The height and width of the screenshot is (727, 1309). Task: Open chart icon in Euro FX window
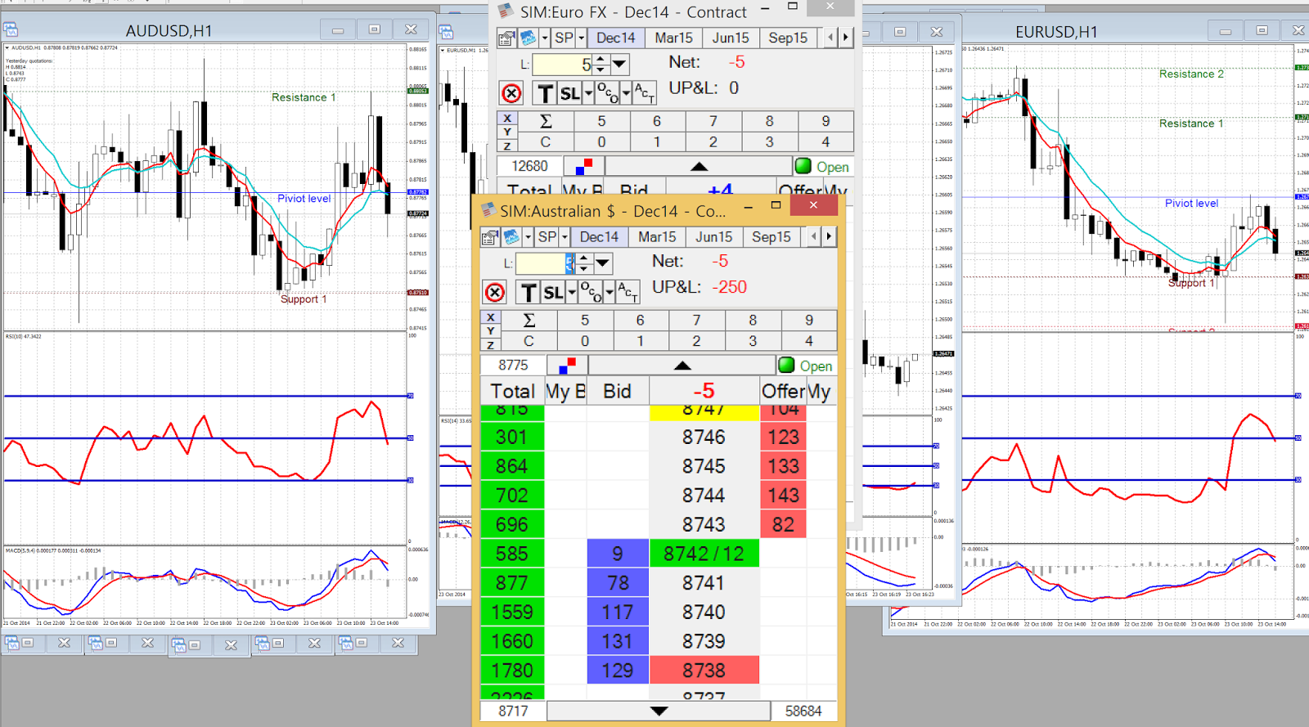pyautogui.click(x=528, y=38)
